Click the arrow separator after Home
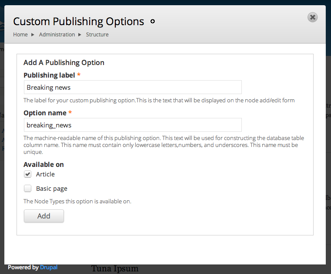The height and width of the screenshot is (274, 331). (33, 35)
